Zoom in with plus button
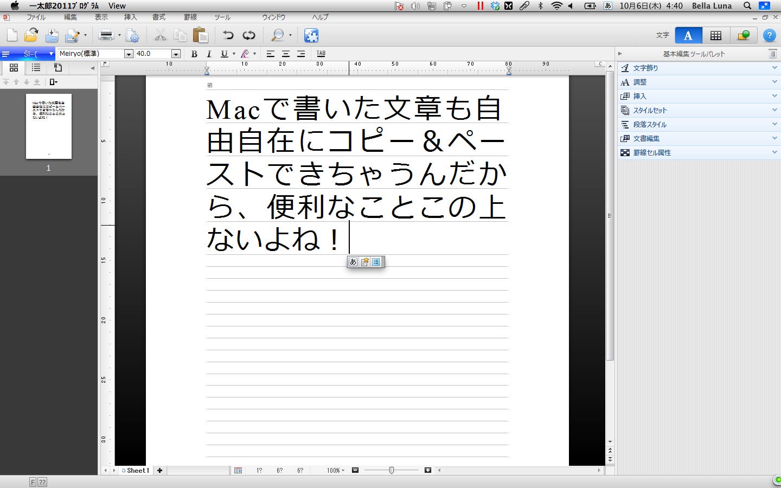Screen dimensions: 781x488 [428, 471]
